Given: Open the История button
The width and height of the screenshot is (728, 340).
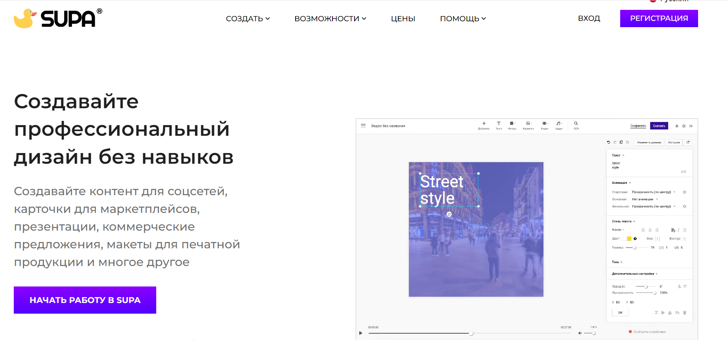Looking at the screenshot, I should point(674,142).
